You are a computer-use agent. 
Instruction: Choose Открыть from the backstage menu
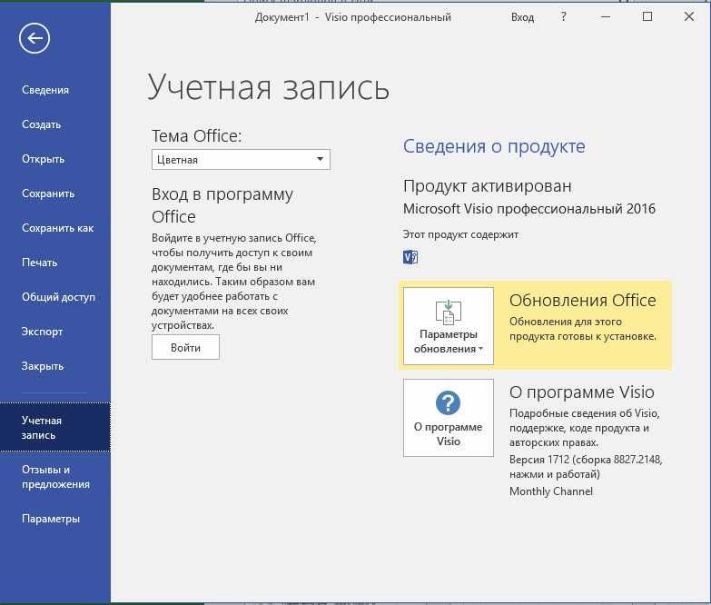pyautogui.click(x=43, y=159)
